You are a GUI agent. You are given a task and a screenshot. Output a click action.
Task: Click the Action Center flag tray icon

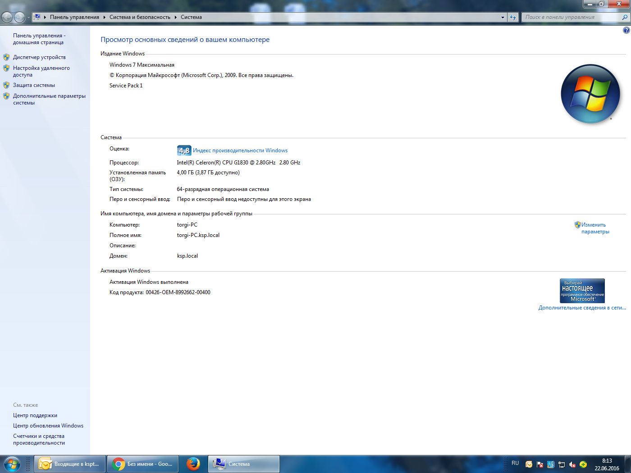pos(540,464)
